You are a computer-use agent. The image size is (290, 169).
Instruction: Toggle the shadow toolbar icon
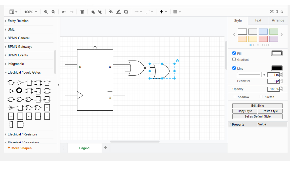point(126,12)
